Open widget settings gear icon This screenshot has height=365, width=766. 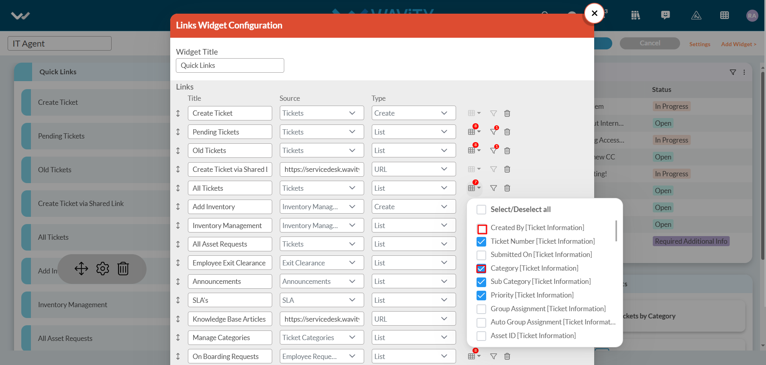(x=102, y=269)
